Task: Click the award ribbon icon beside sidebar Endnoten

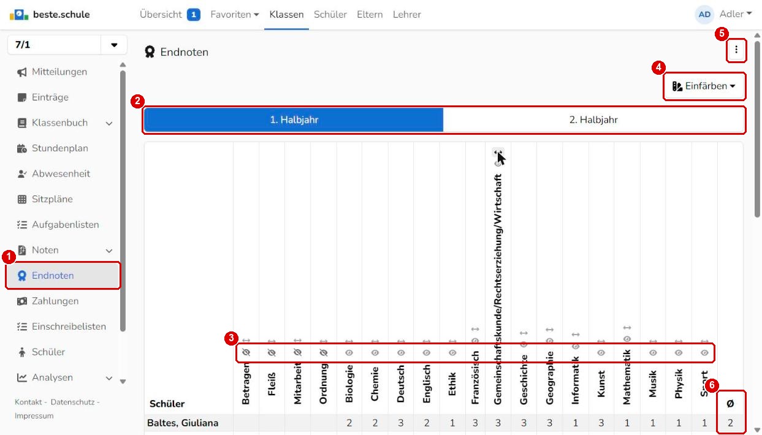Action: pyautogui.click(x=22, y=276)
